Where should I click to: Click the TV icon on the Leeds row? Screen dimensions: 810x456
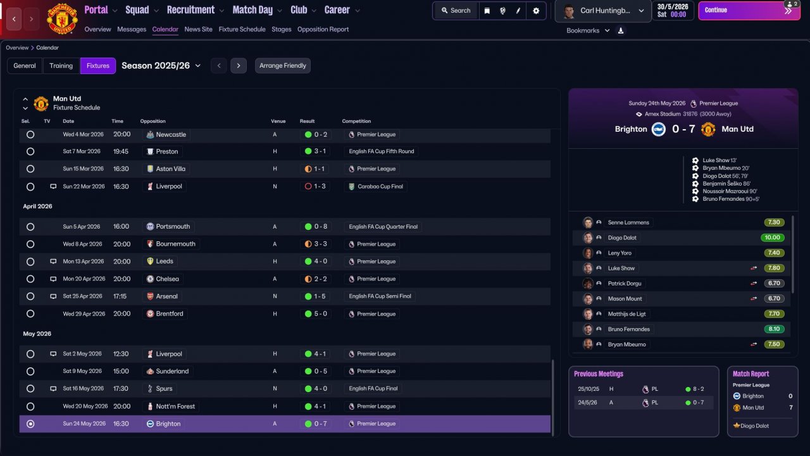coord(54,262)
